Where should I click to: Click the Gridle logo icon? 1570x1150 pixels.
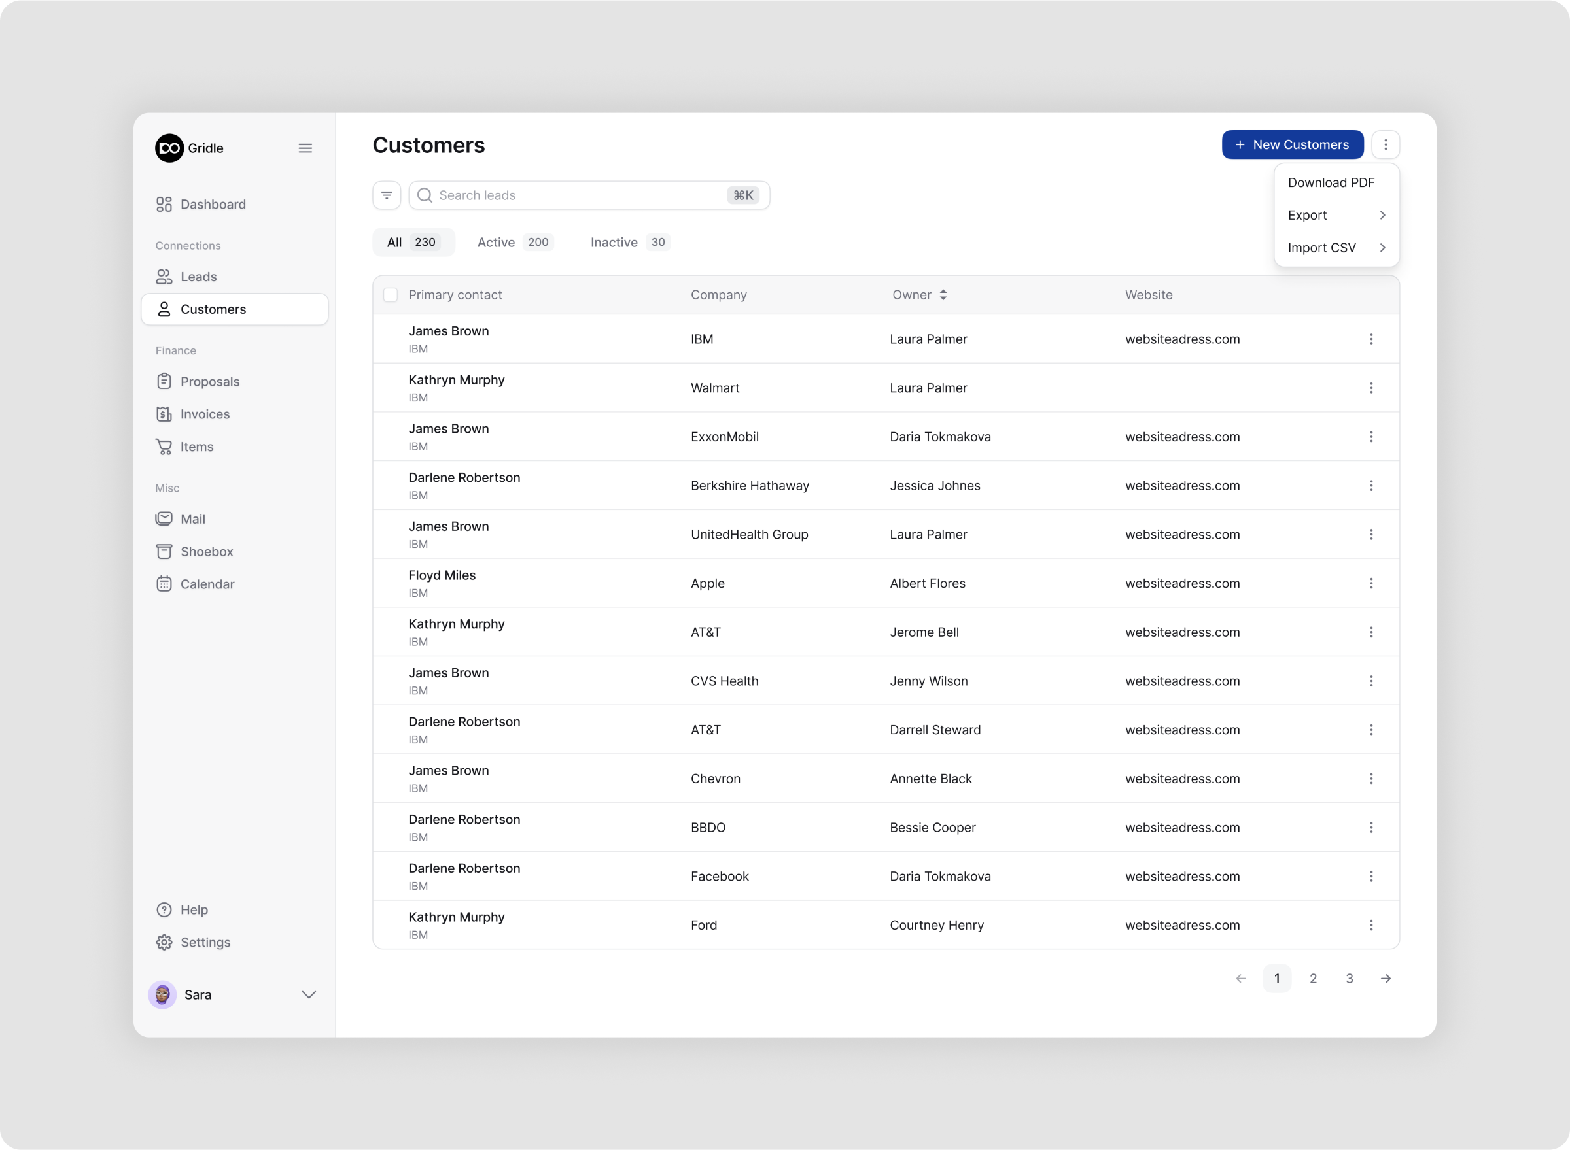[x=169, y=148]
